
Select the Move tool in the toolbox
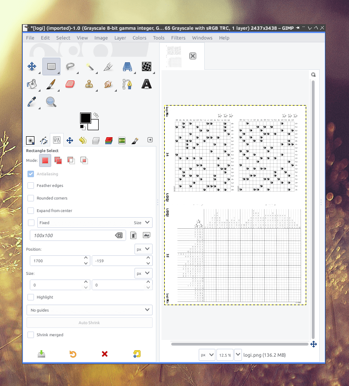[x=32, y=67]
